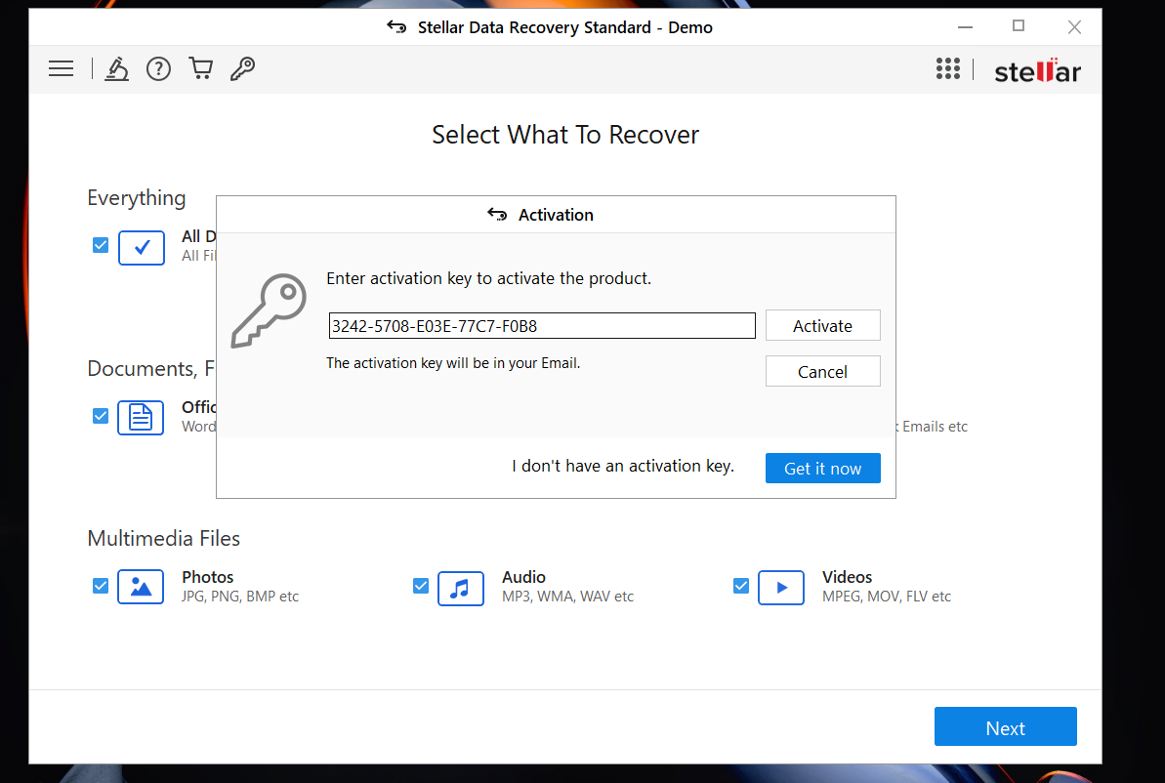Screen dimensions: 1165x783
Task: Click the Videos play icon
Action: [x=781, y=588]
